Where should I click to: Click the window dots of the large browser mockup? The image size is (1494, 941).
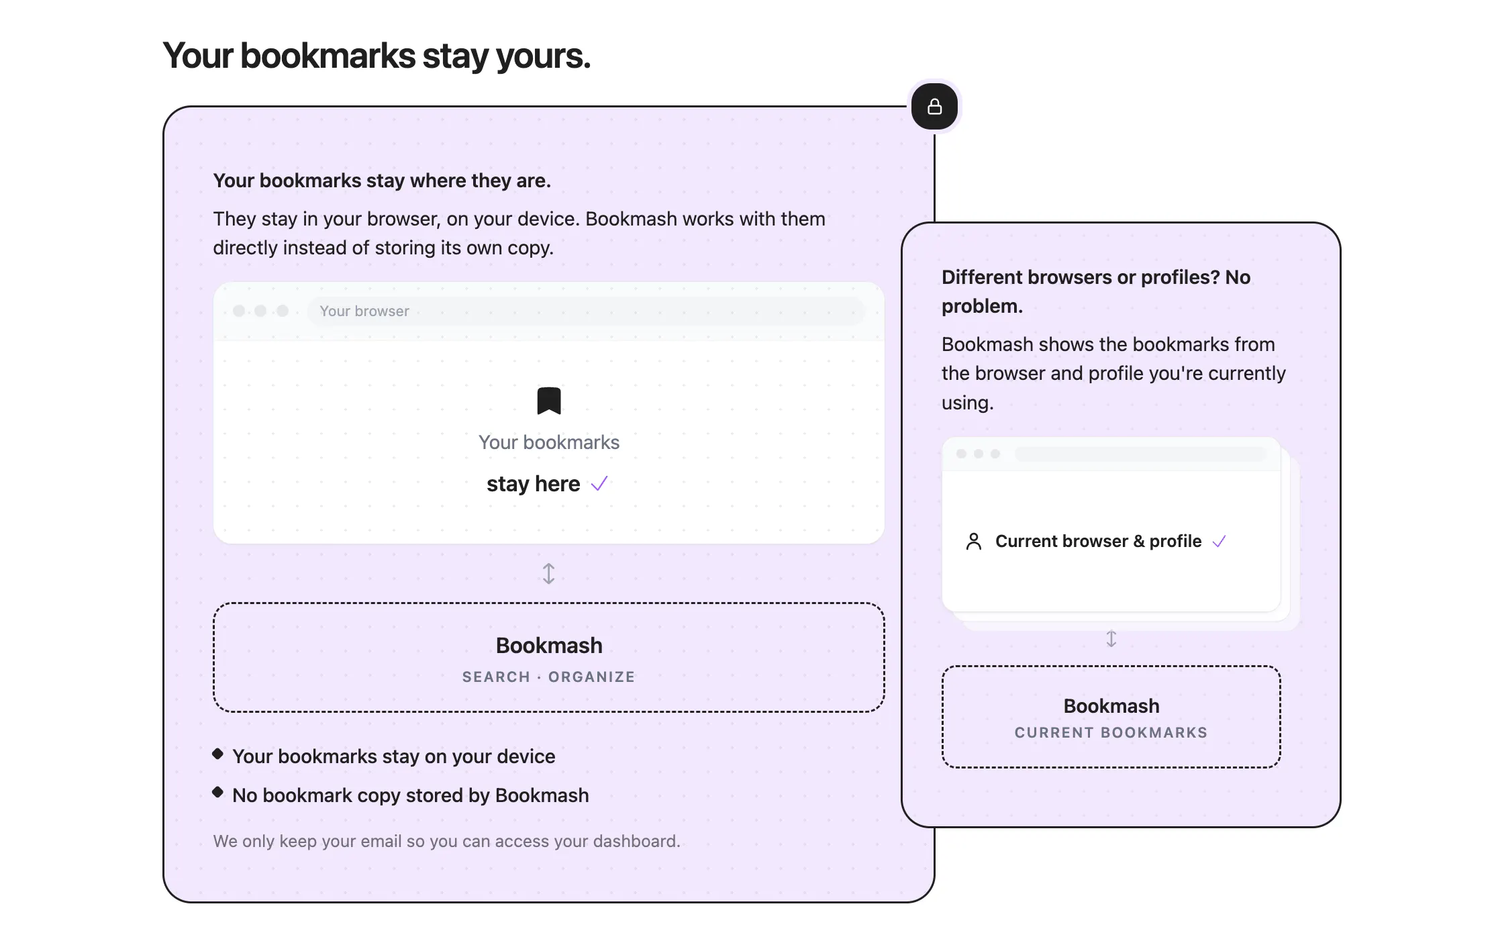[x=260, y=311]
